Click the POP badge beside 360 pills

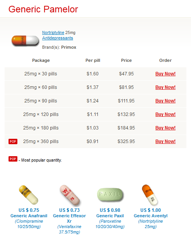pos(13,141)
